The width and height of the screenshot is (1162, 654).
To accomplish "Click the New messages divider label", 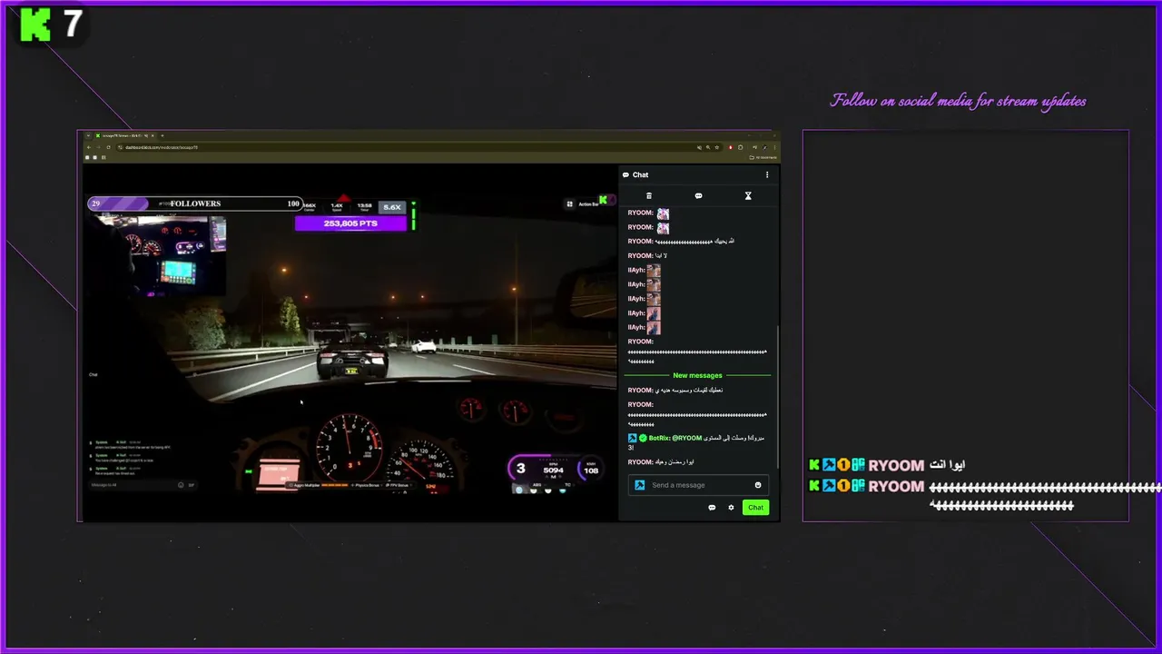I will [697, 375].
